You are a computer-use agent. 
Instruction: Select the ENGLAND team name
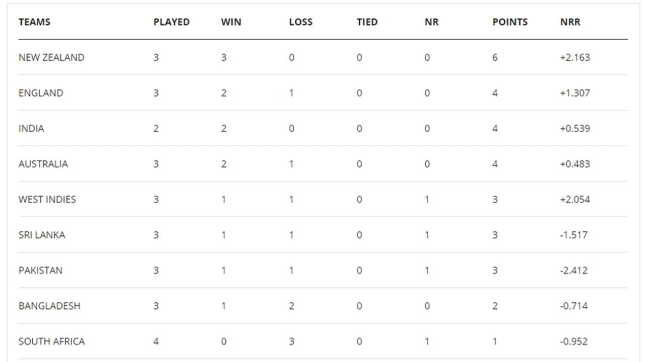coord(41,93)
